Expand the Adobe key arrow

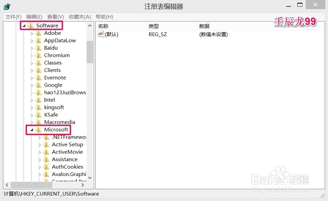coord(32,33)
